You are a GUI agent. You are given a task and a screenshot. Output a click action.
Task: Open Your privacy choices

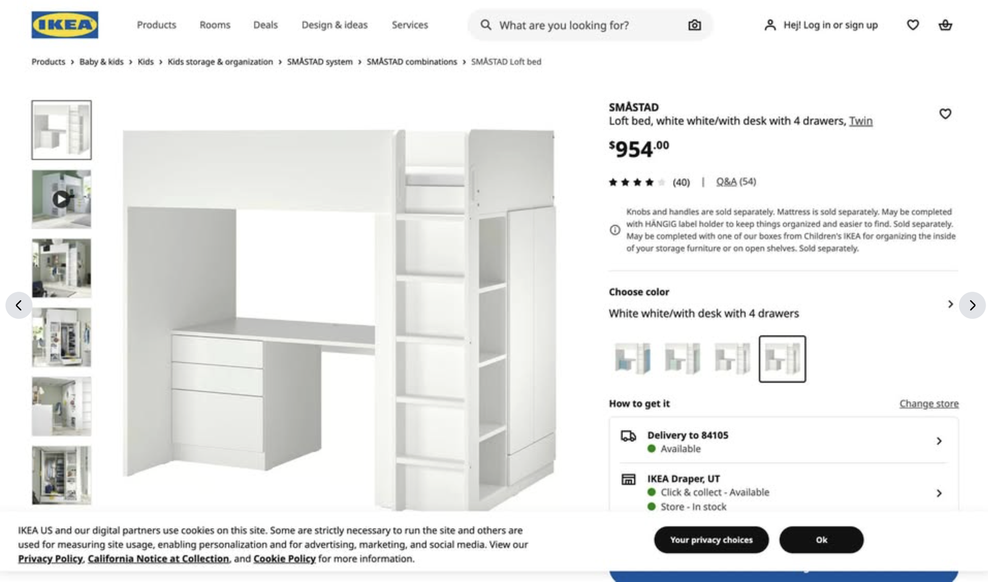711,540
